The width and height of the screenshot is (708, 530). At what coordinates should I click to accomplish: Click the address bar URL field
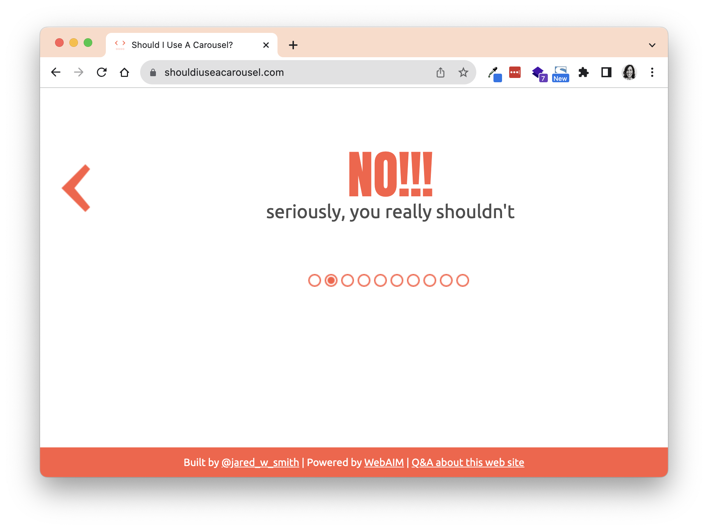297,72
